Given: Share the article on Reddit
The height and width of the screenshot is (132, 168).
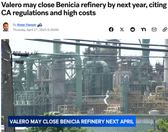Looking at the screenshot, I should (x=133, y=29).
